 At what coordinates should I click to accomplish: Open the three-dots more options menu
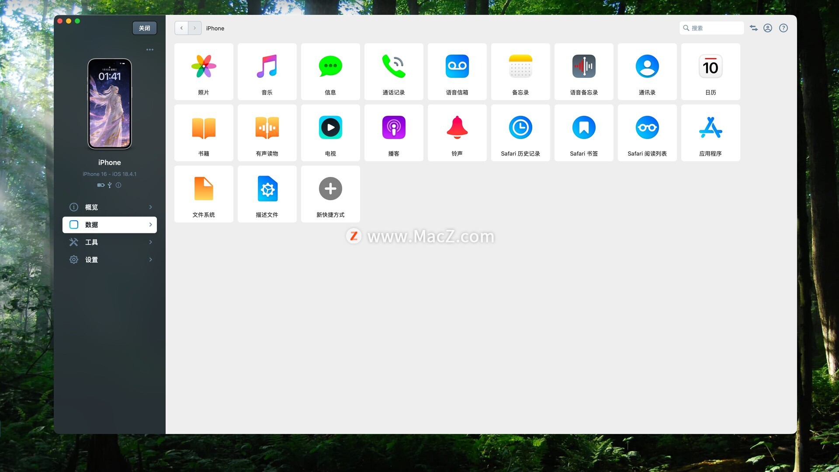(x=150, y=50)
